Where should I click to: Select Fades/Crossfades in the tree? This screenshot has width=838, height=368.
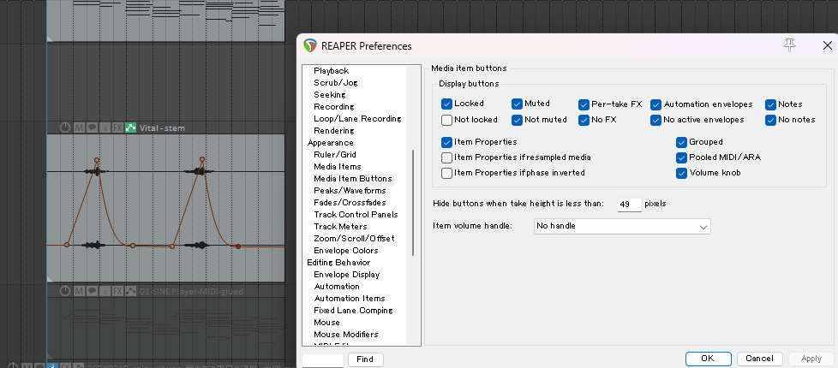tap(350, 203)
